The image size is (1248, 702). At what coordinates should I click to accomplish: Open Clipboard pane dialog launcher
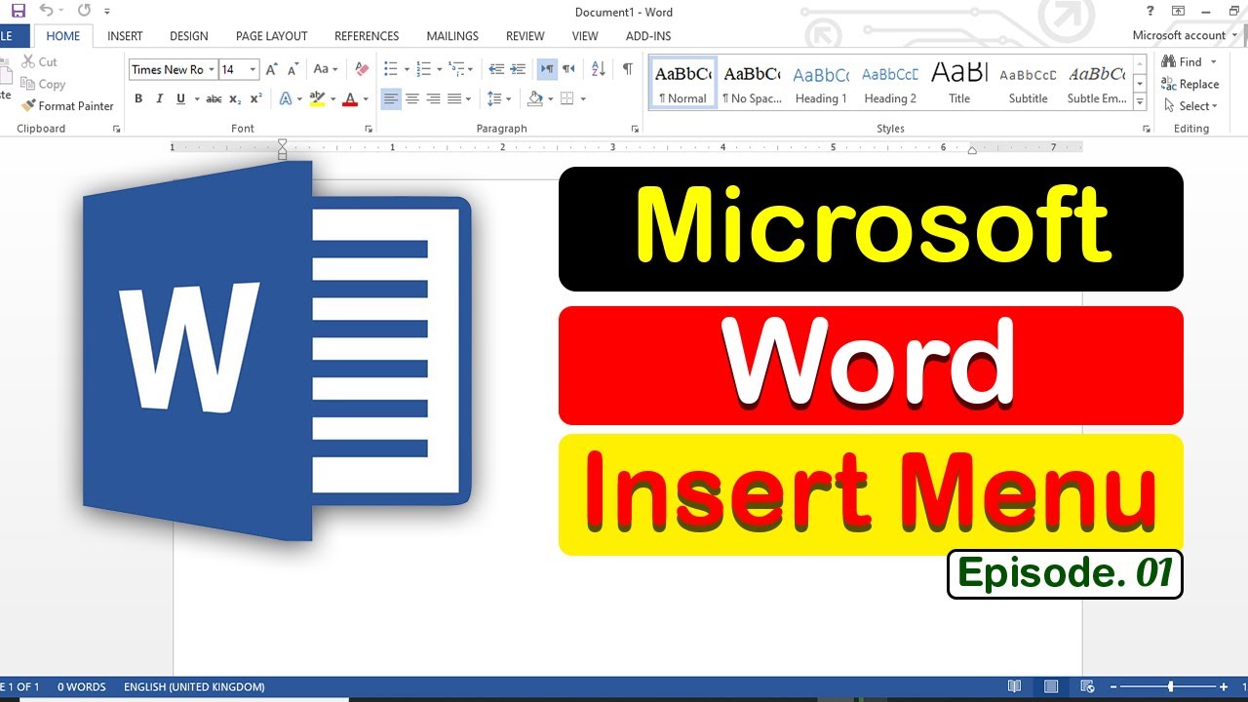pyautogui.click(x=117, y=129)
